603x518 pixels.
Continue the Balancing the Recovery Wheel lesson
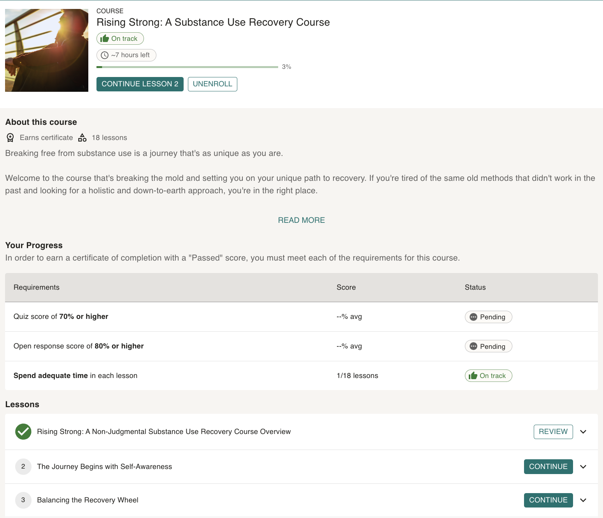548,500
